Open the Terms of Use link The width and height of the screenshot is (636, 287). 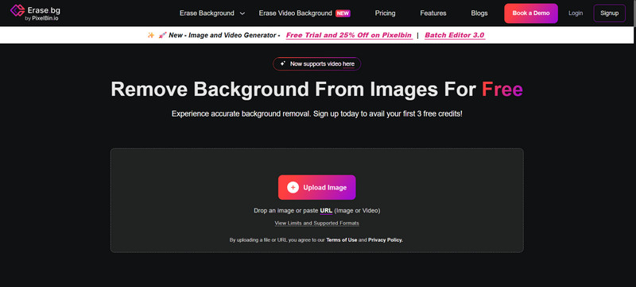coord(342,240)
